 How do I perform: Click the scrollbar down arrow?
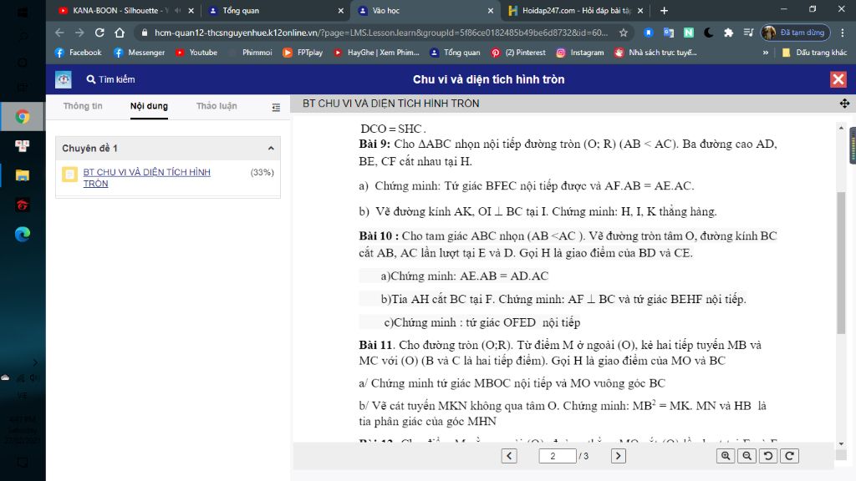[x=841, y=443]
